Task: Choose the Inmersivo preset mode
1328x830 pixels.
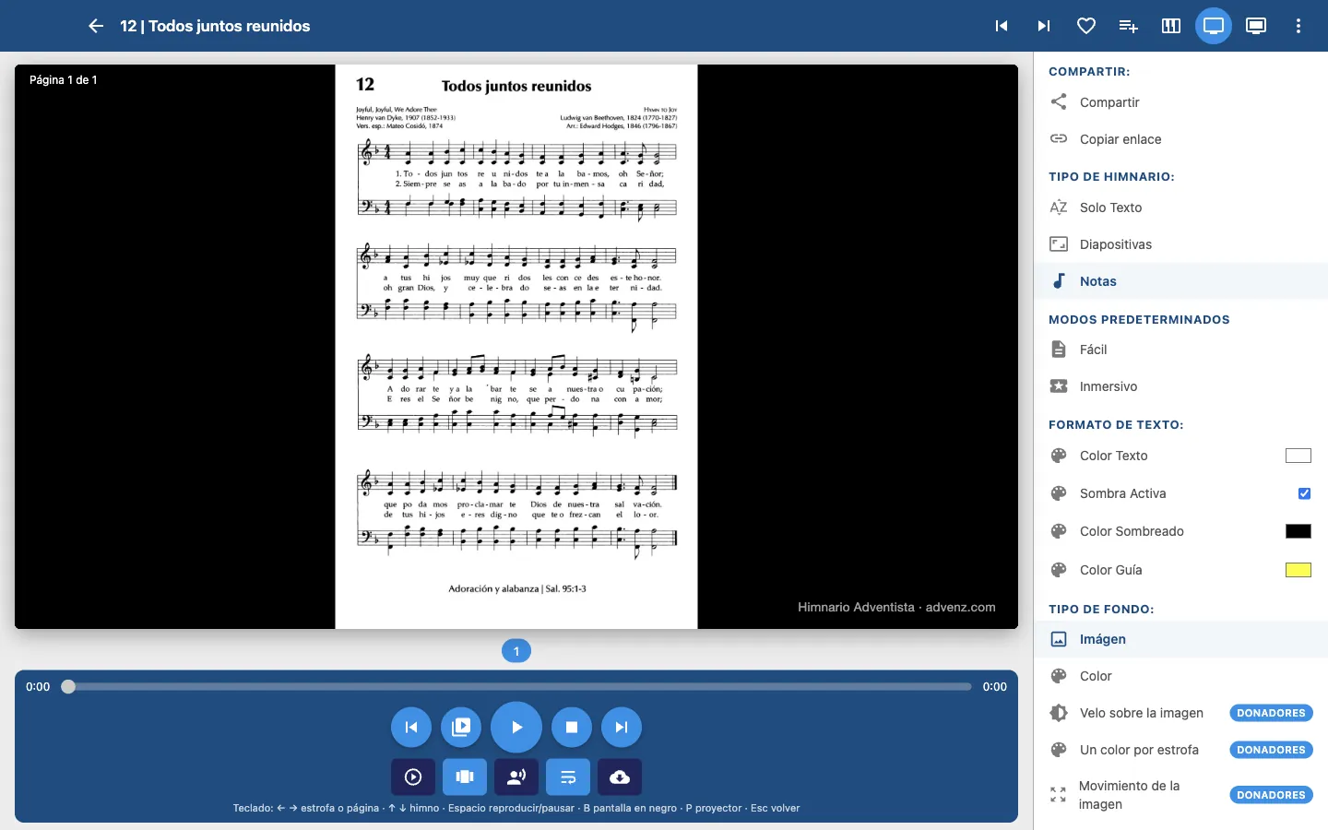Action: [1180, 386]
